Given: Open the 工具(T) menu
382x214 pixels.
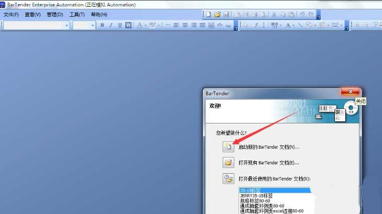Looking at the screenshot, I should click(77, 15).
